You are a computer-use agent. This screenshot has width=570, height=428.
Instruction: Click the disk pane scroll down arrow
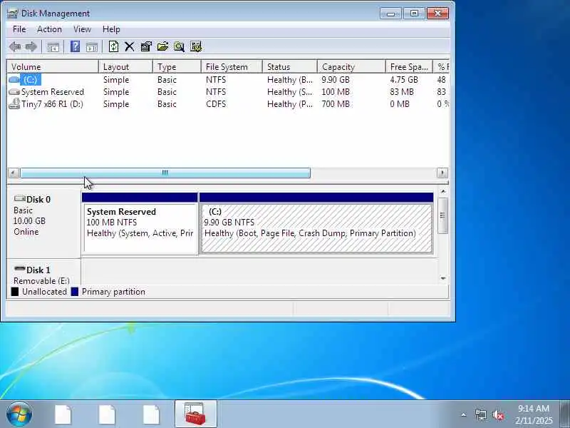click(442, 278)
